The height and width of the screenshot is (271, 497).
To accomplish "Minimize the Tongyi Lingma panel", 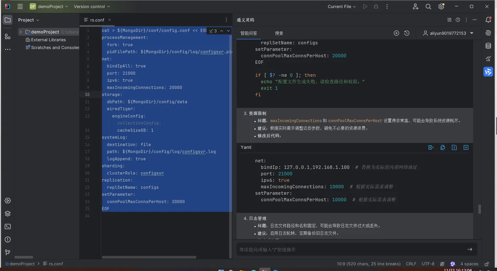I will point(475,20).
